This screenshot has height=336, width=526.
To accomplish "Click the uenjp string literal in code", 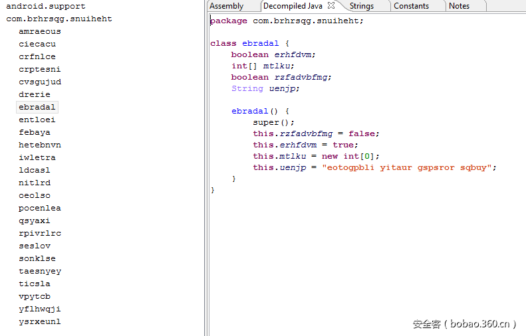I will (x=407, y=167).
